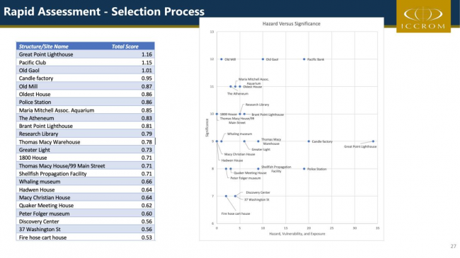This screenshot has height=258, width=460.
Task: Click the Hazard Versus Significance chart title
Action: point(292,24)
